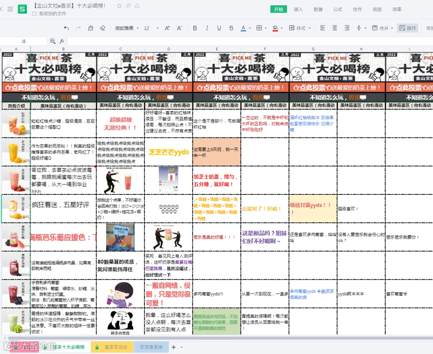This screenshot has height=354, width=433.
Task: Click the panda meme image 喝多肉青提
Action: coord(120,322)
